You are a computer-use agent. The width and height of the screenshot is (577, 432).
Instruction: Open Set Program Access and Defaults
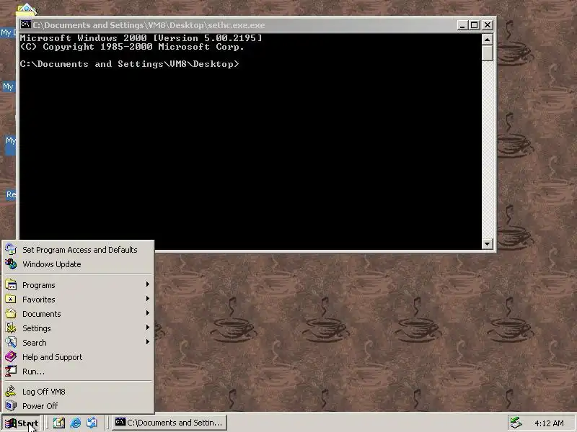(78, 250)
